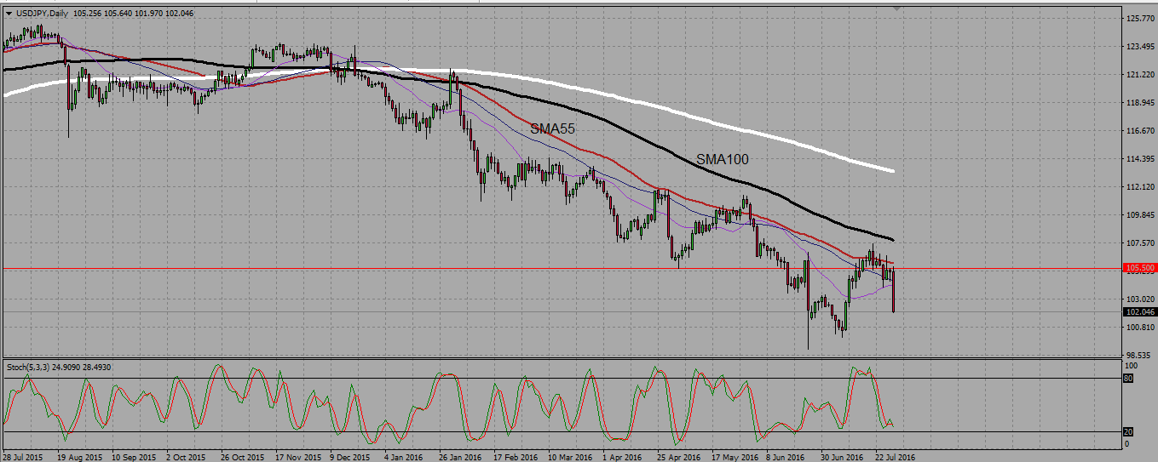Click the 112.120 price scale value
The image size is (1158, 462).
[x=1140, y=186]
